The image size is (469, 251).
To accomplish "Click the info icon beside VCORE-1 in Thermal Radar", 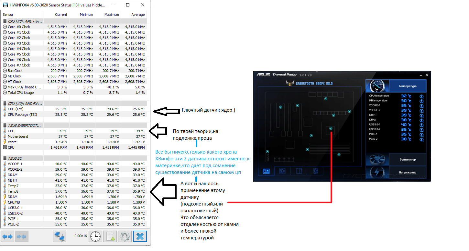I will tap(421, 106).
